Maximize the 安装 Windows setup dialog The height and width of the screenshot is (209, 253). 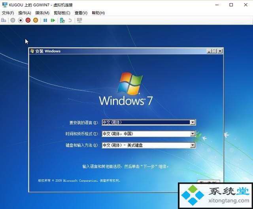pyautogui.click(x=214, y=51)
